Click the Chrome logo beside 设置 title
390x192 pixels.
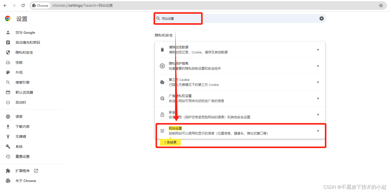point(8,18)
